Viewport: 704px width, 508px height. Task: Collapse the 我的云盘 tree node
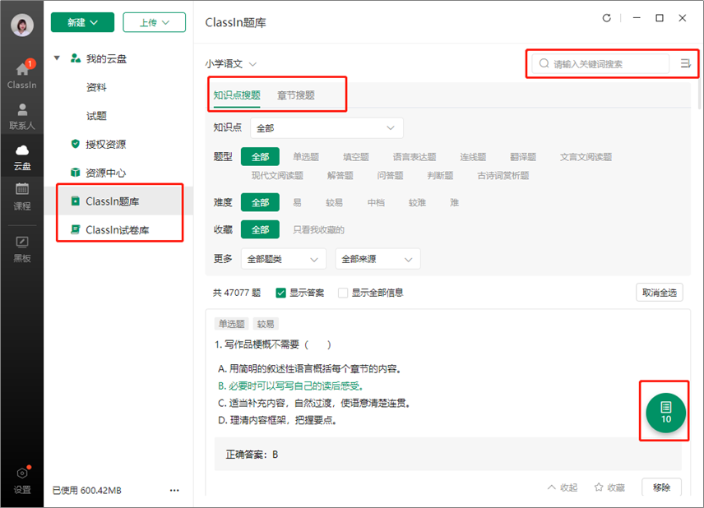57,58
